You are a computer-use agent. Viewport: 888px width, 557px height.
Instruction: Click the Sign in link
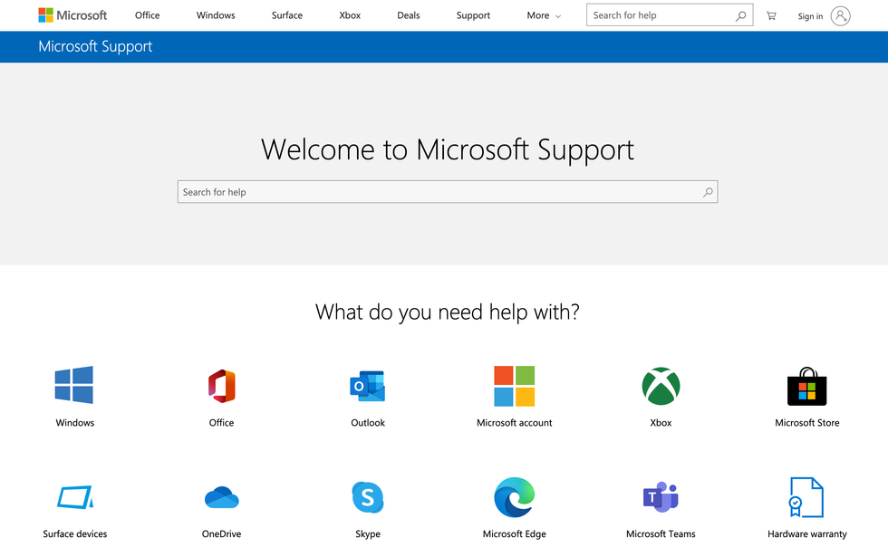[809, 15]
